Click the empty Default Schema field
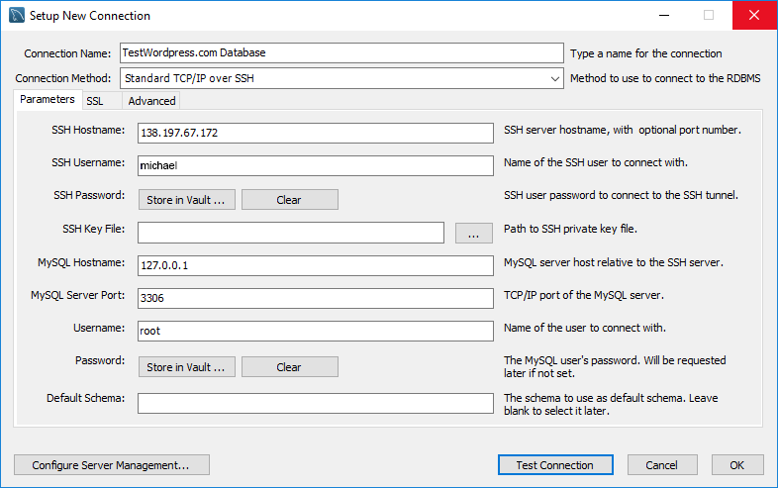 coord(316,403)
